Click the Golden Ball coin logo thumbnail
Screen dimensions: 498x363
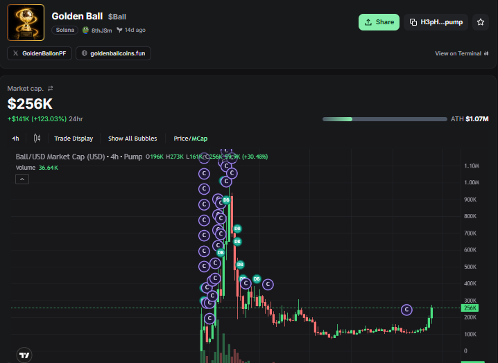pos(26,23)
